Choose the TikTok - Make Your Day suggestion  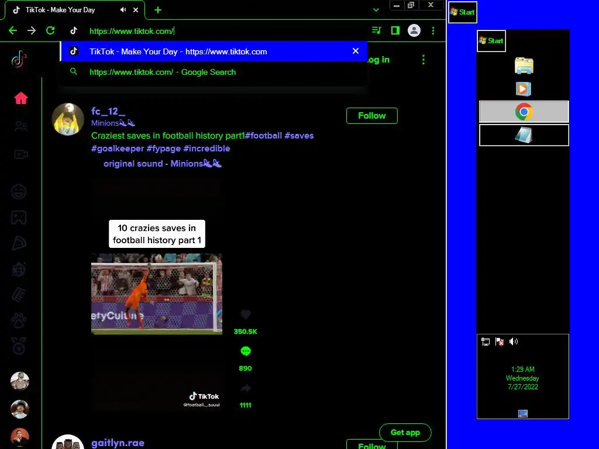[x=214, y=51]
